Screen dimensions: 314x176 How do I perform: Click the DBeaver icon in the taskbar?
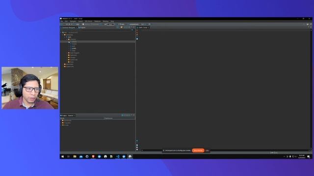click(x=130, y=156)
